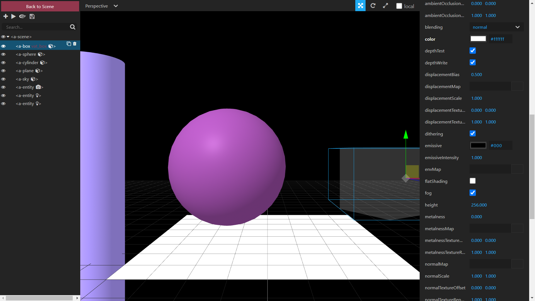Click the displacementScale value 1.000
Image resolution: width=535 pixels, height=301 pixels.
pos(476,98)
